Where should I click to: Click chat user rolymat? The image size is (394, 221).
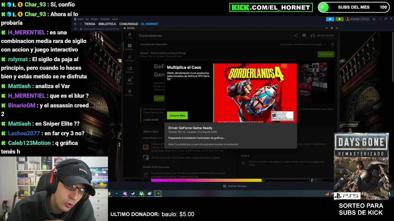(x=18, y=59)
